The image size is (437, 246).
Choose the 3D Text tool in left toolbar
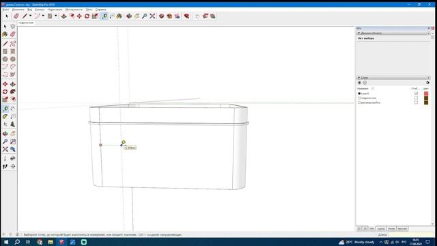click(13, 124)
